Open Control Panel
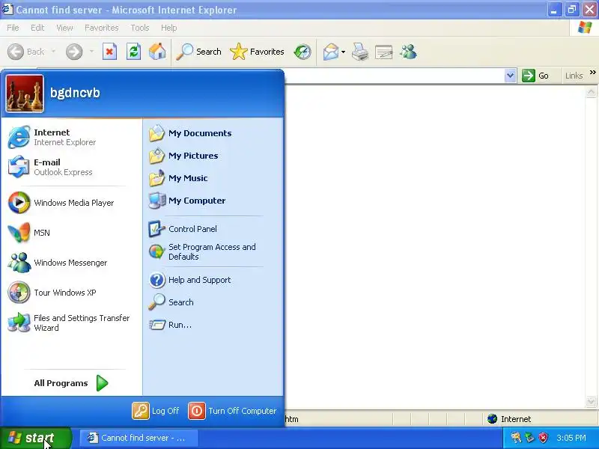The image size is (599, 449). pyautogui.click(x=213, y=229)
